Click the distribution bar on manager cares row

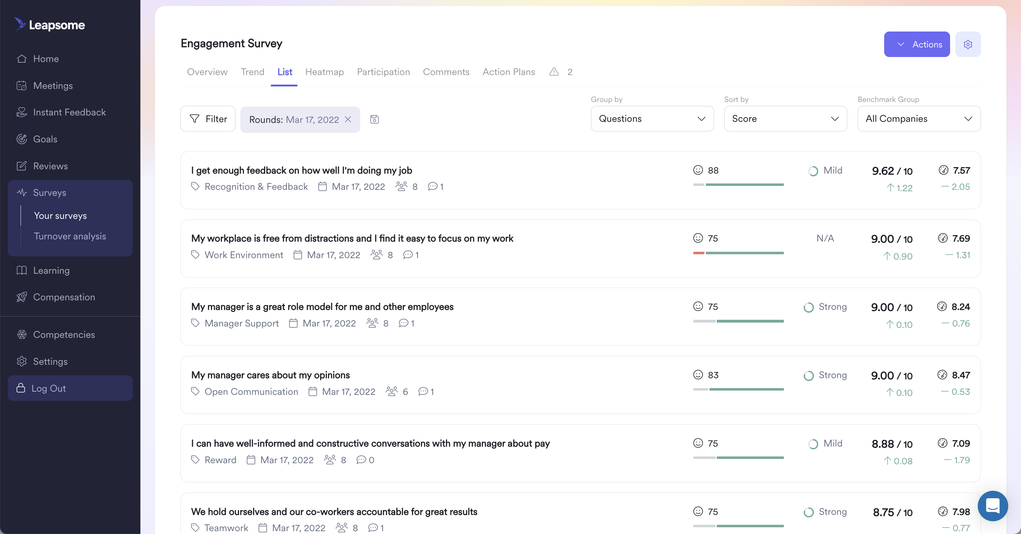[738, 390]
